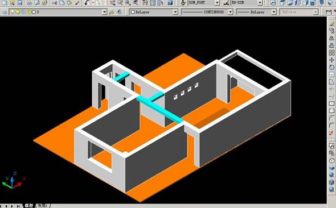
Task: Open the Tool Palettes icon
Action: click(x=160, y=3)
